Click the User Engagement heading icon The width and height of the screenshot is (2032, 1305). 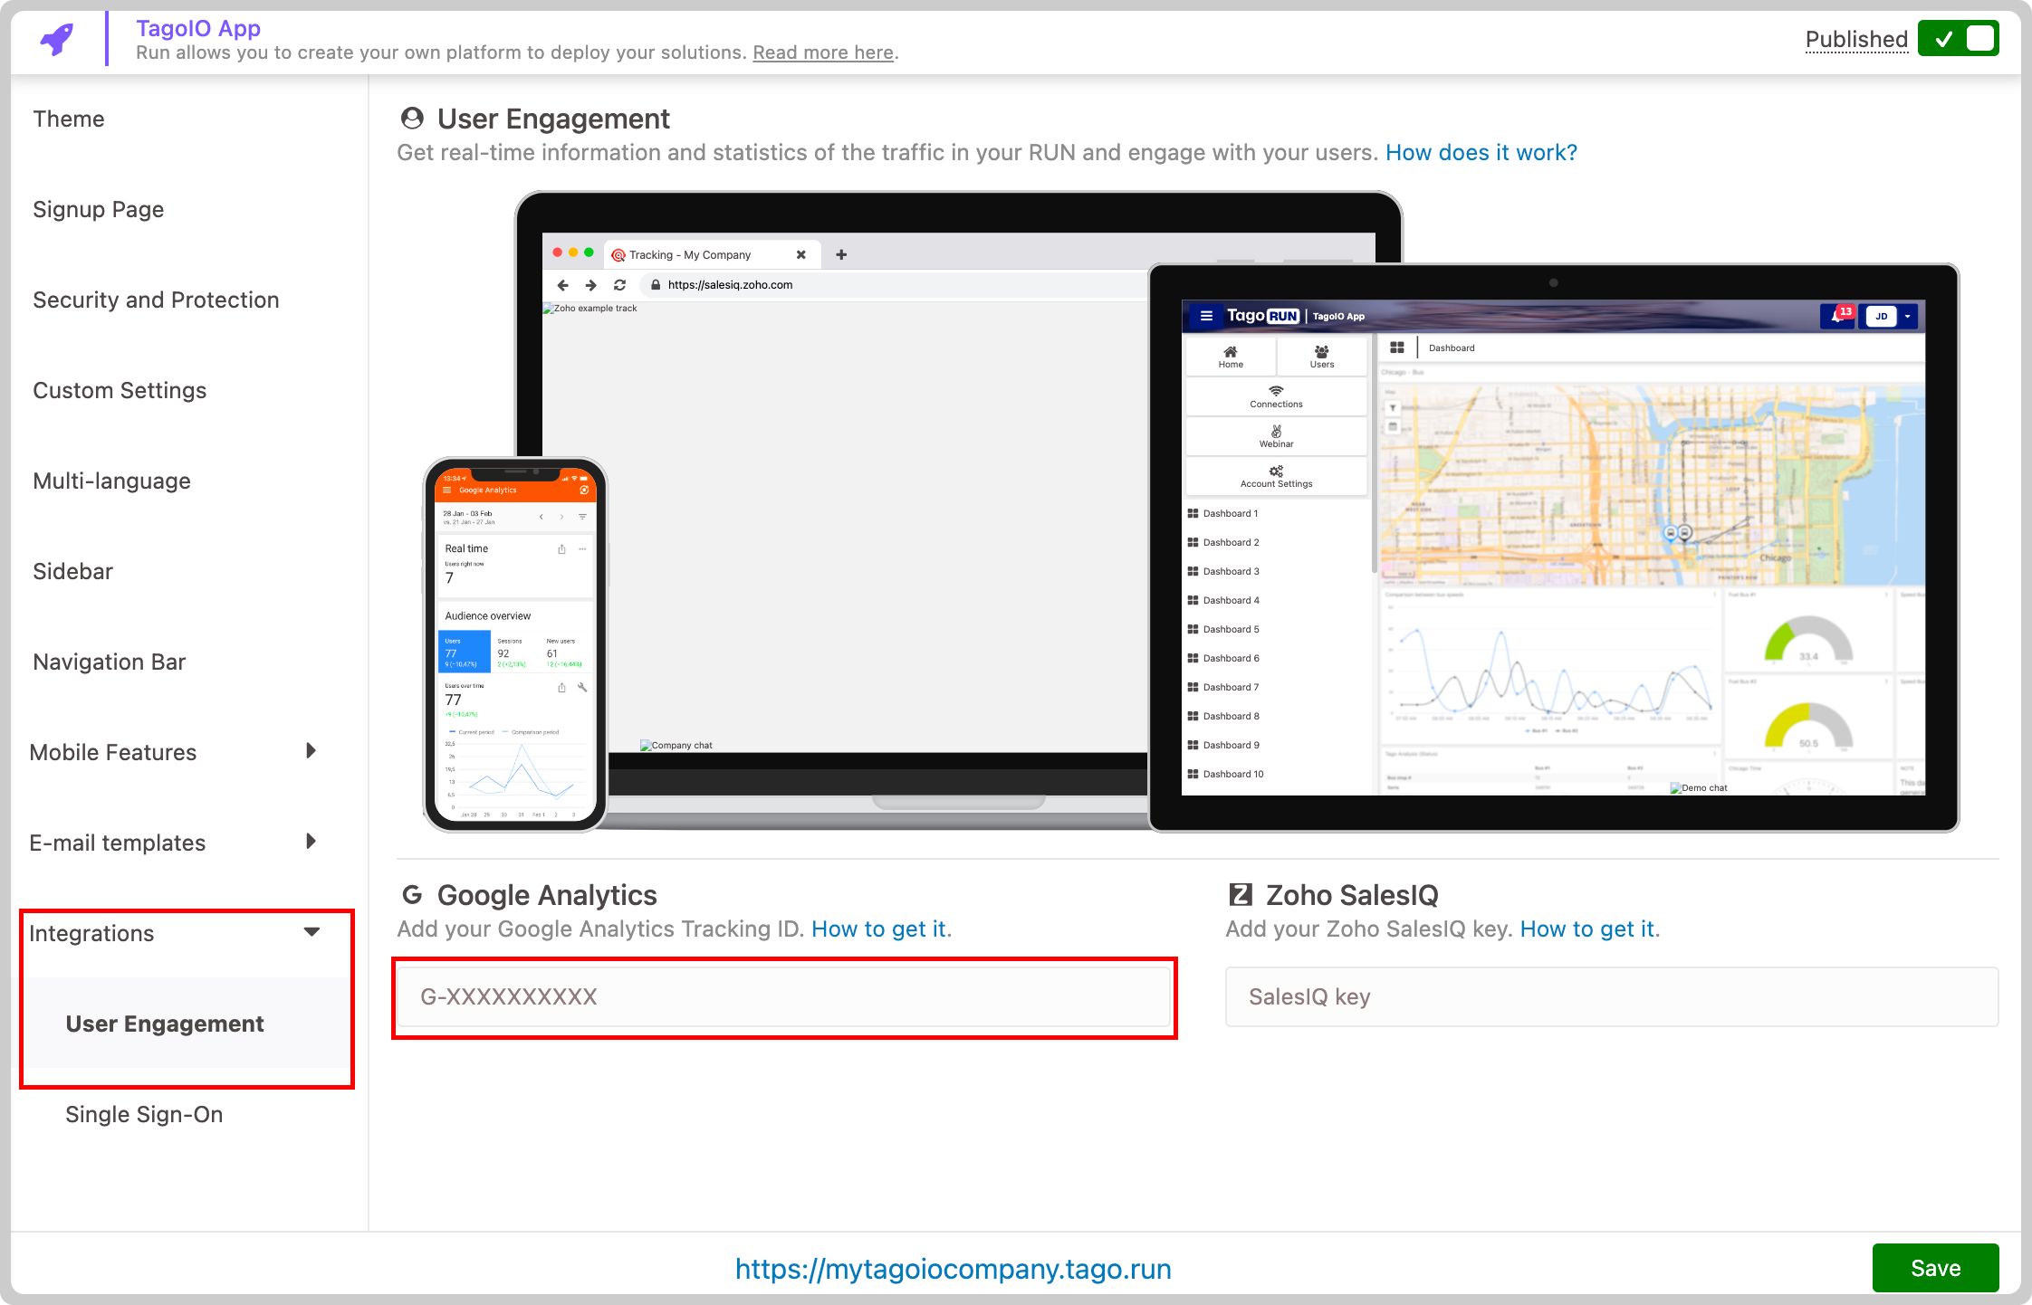point(412,119)
